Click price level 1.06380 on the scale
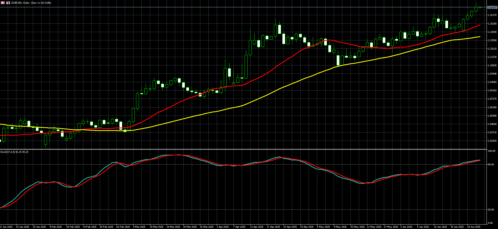498x229 pixels. [492, 107]
